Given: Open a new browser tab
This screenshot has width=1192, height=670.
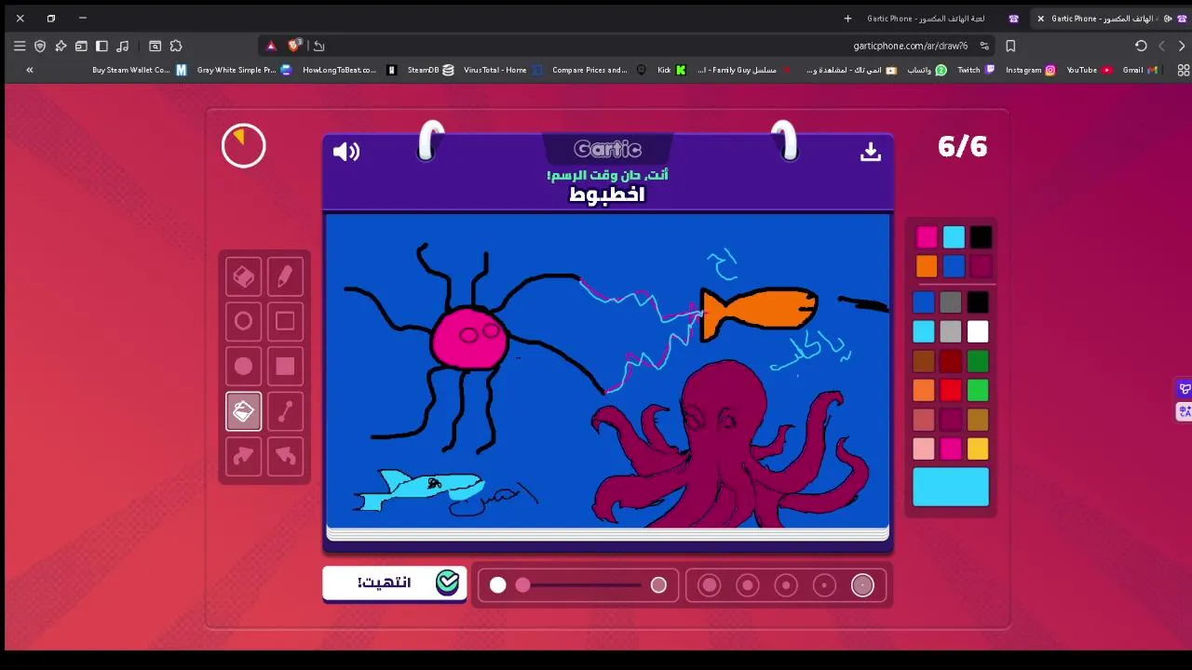Looking at the screenshot, I should pos(847,19).
